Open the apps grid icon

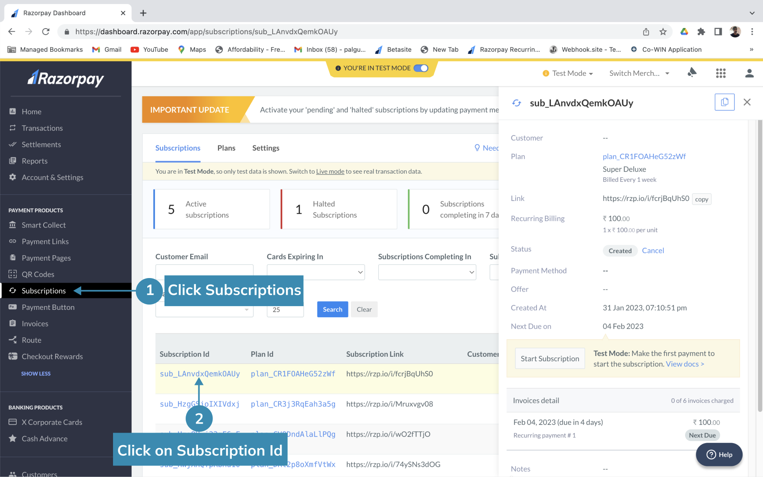721,73
